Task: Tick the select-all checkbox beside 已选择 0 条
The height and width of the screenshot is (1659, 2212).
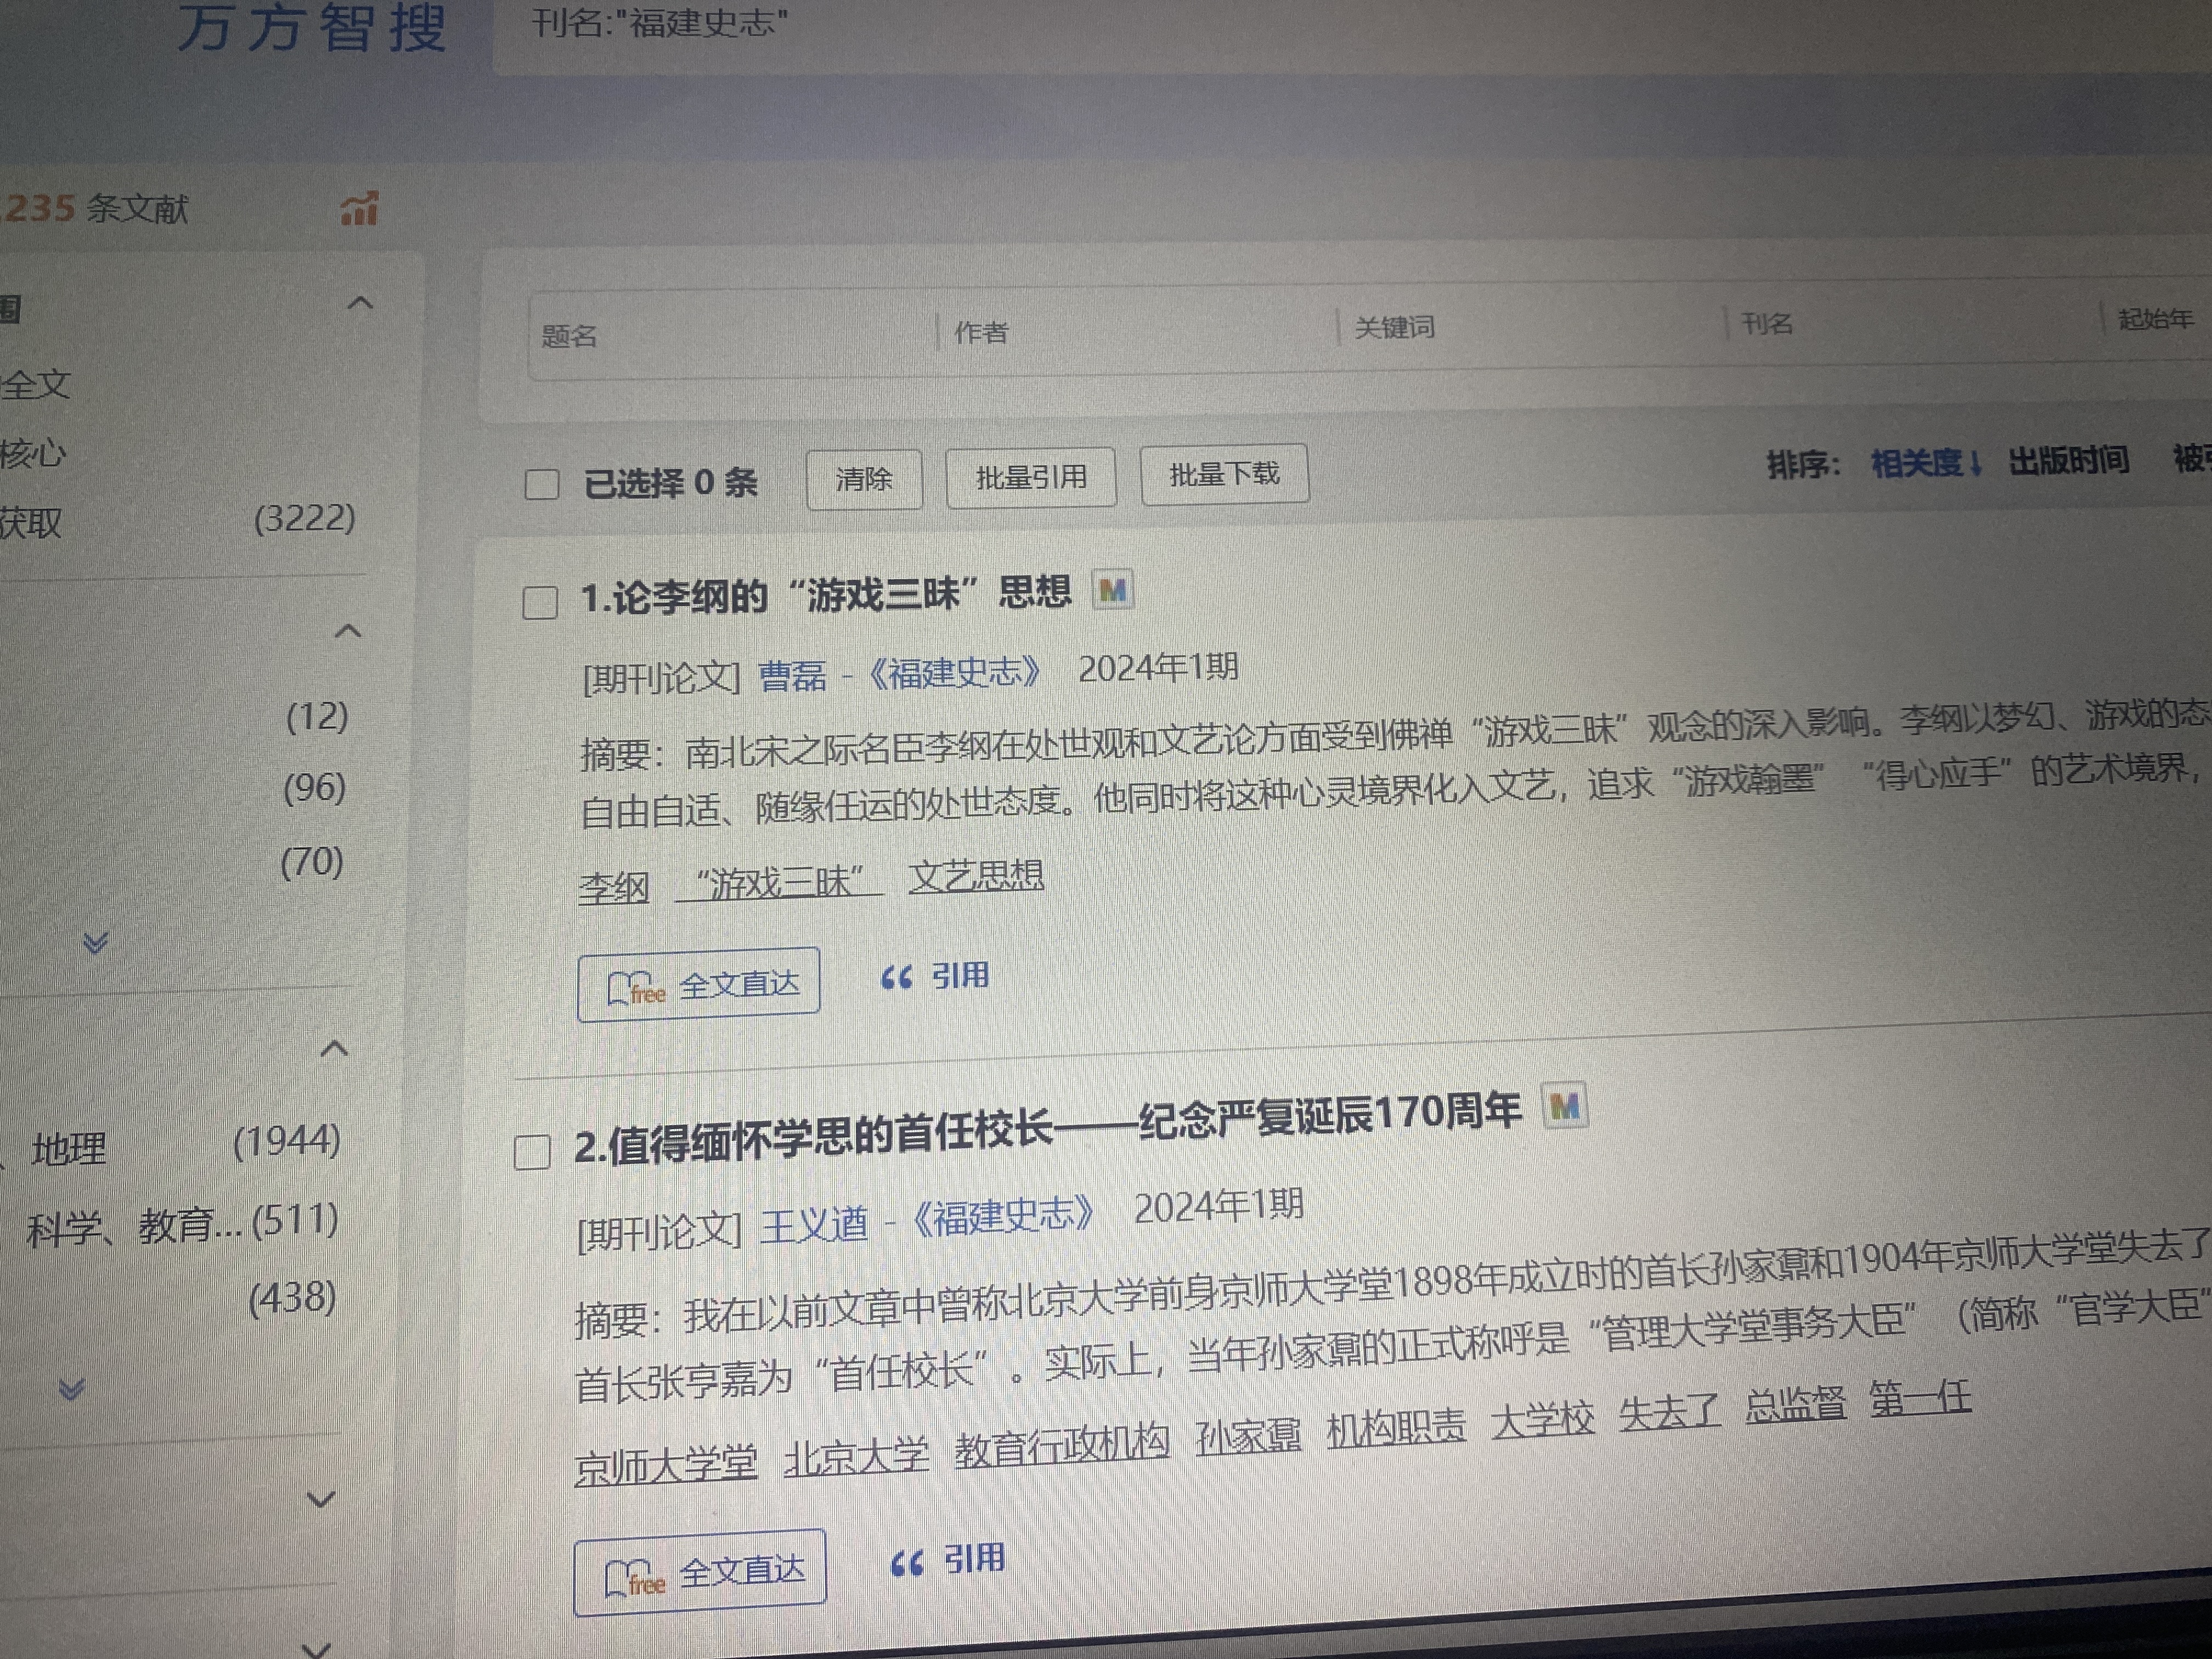Action: [x=542, y=485]
